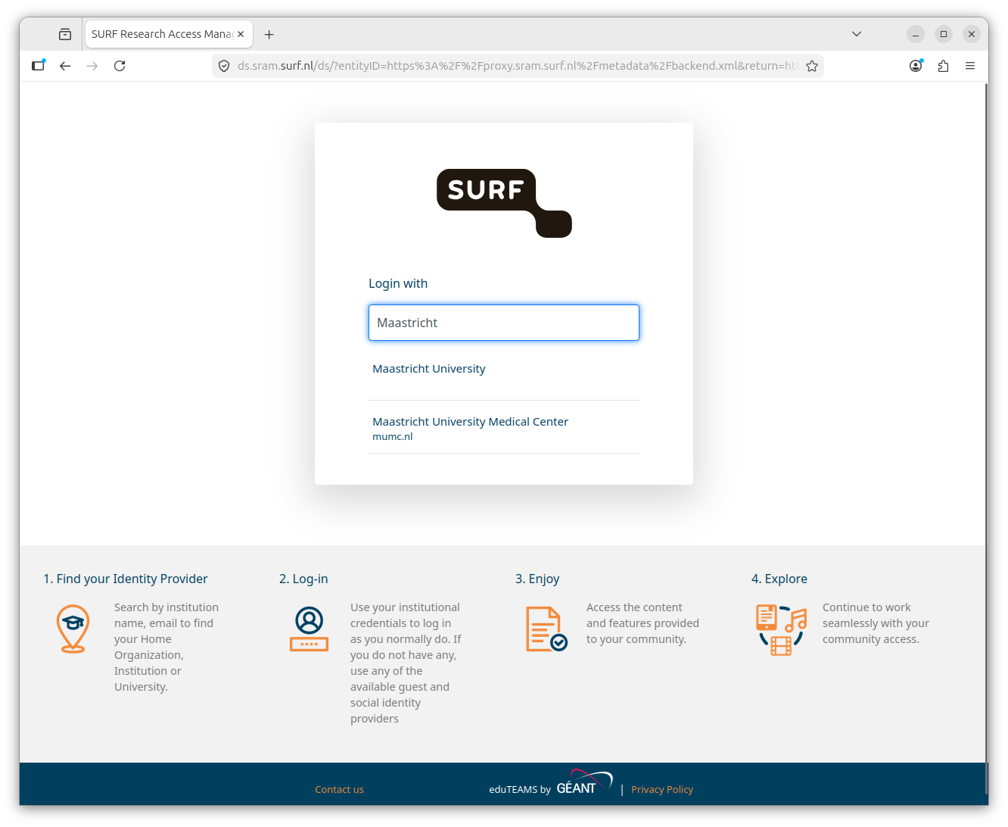Click the GÉANT logo in footer

tap(584, 783)
